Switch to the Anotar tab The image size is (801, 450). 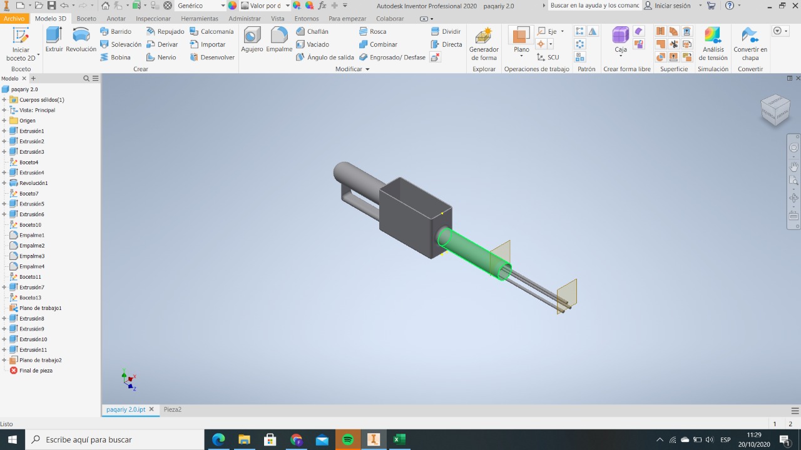click(116, 19)
